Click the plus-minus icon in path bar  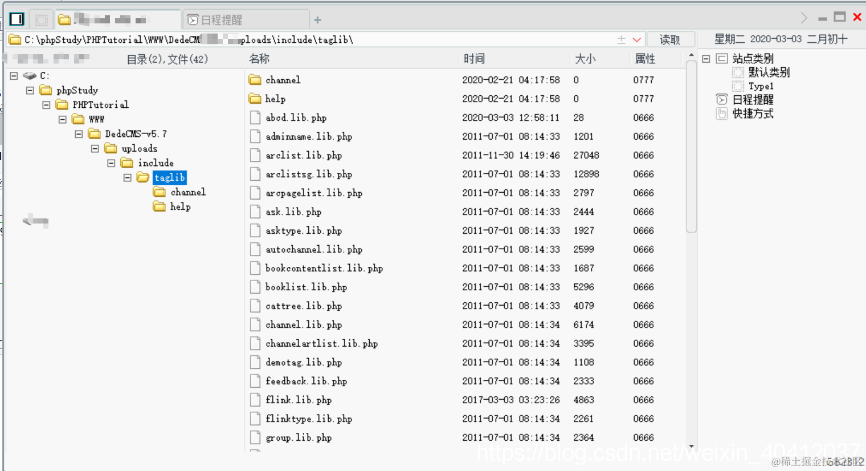coord(621,39)
